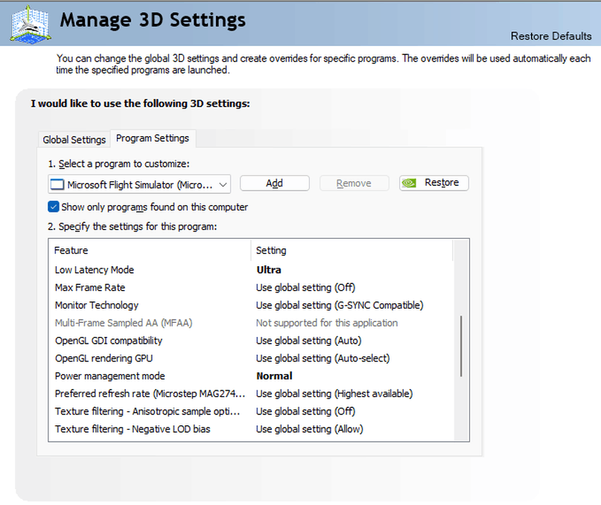
Task: Click the Microsoft Flight Simulator program icon
Action: (57, 184)
